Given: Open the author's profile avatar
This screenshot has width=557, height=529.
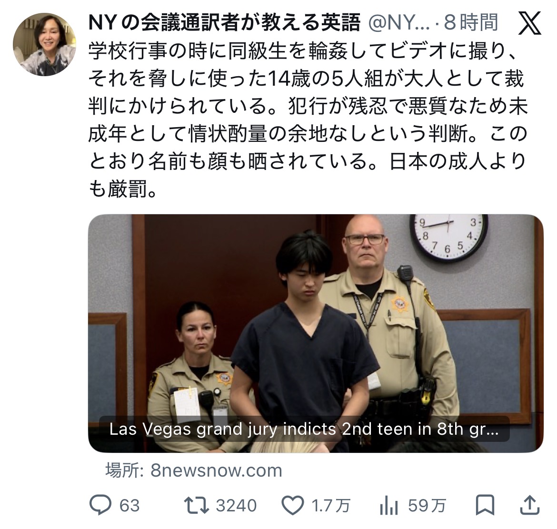Looking at the screenshot, I should (x=44, y=44).
